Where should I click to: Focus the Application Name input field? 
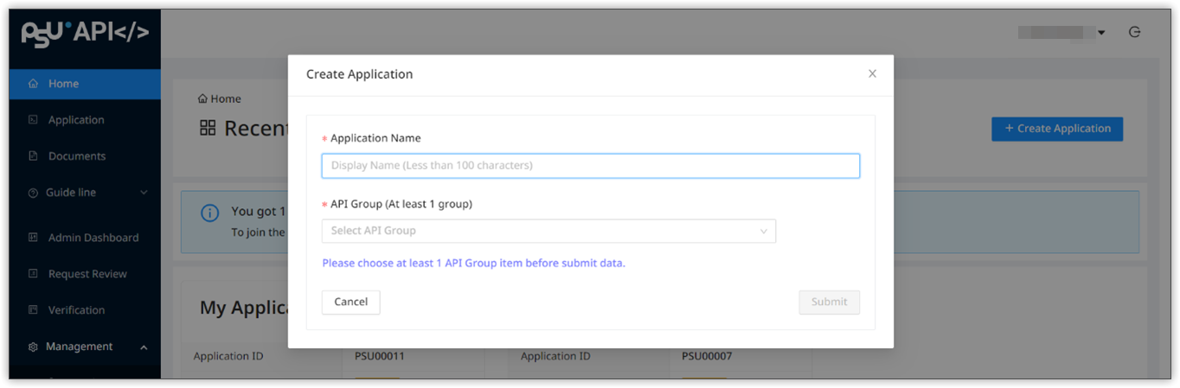coord(590,165)
